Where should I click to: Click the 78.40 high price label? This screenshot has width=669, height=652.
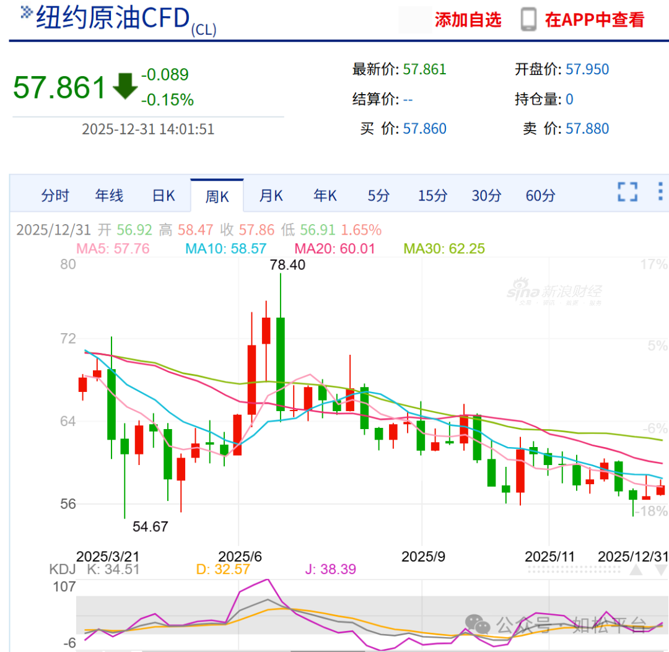pyautogui.click(x=287, y=264)
